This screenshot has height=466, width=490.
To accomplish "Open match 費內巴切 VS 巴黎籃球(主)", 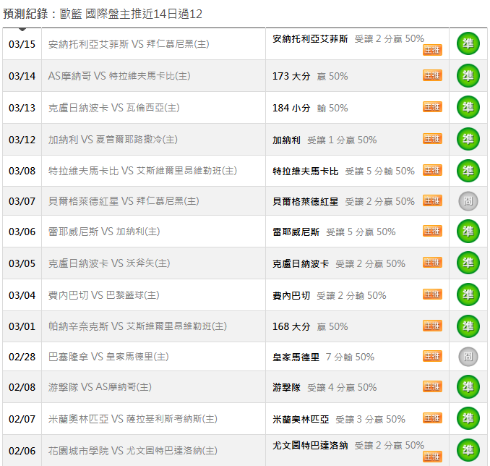I will (104, 295).
